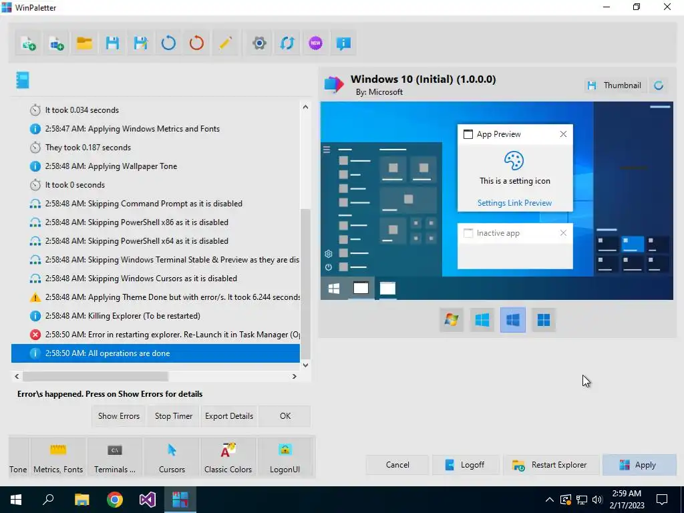Click the Logoff button
This screenshot has height=513, width=684.
[466, 465]
